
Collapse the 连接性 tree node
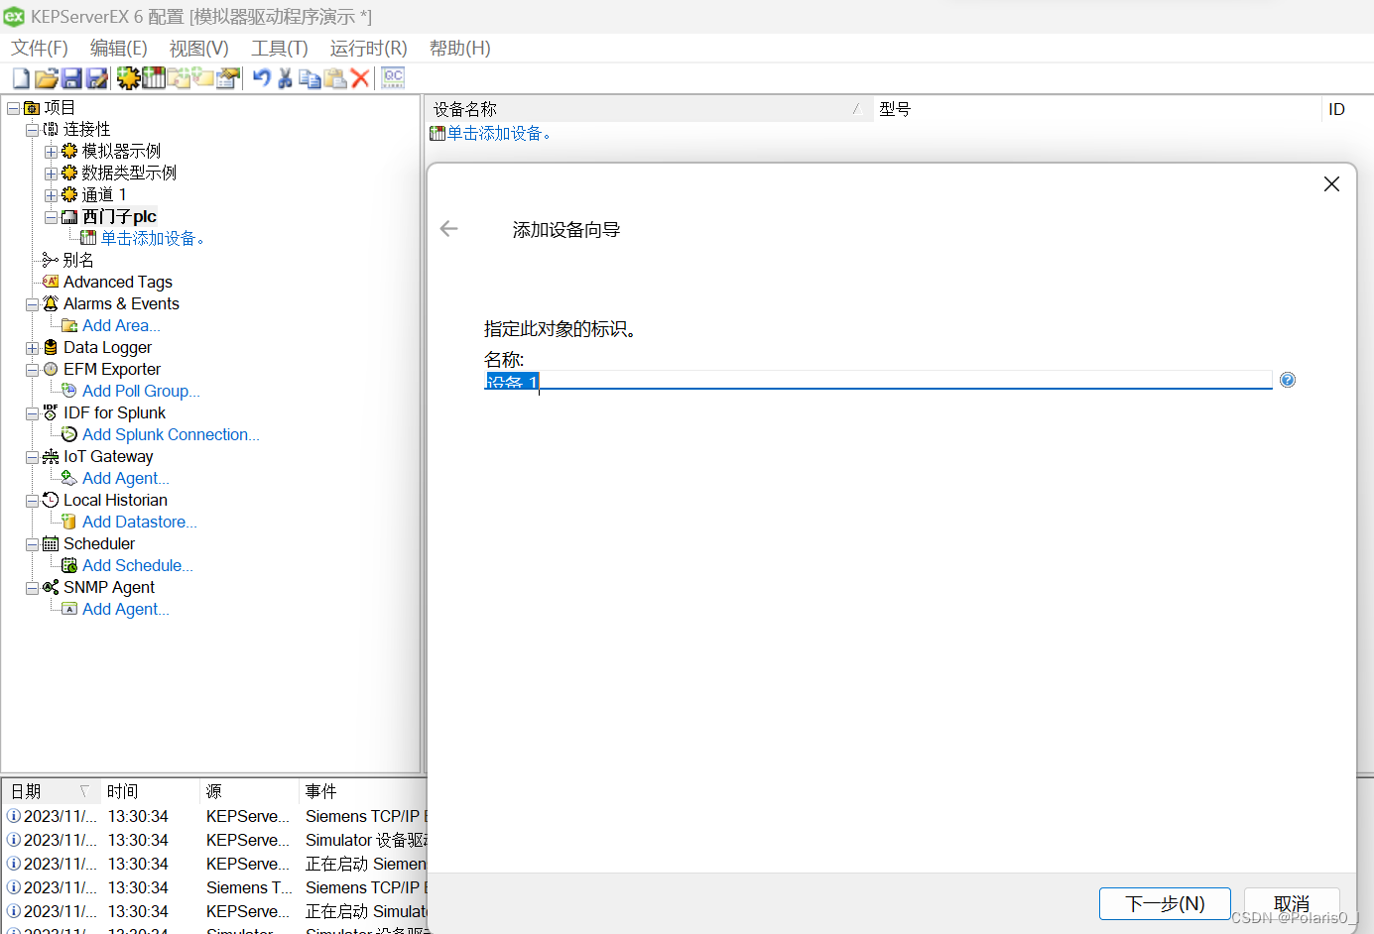pos(32,130)
